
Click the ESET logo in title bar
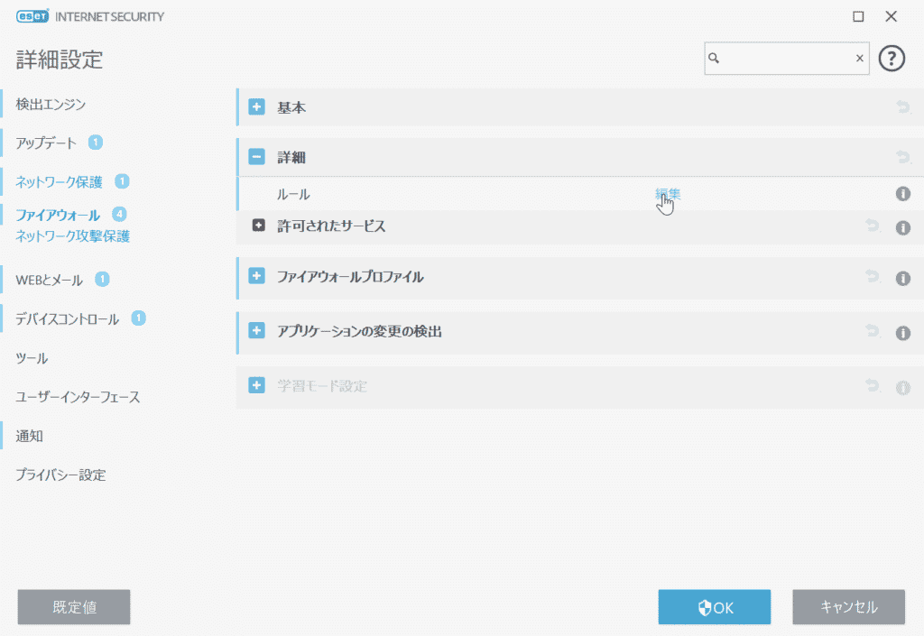pyautogui.click(x=32, y=16)
